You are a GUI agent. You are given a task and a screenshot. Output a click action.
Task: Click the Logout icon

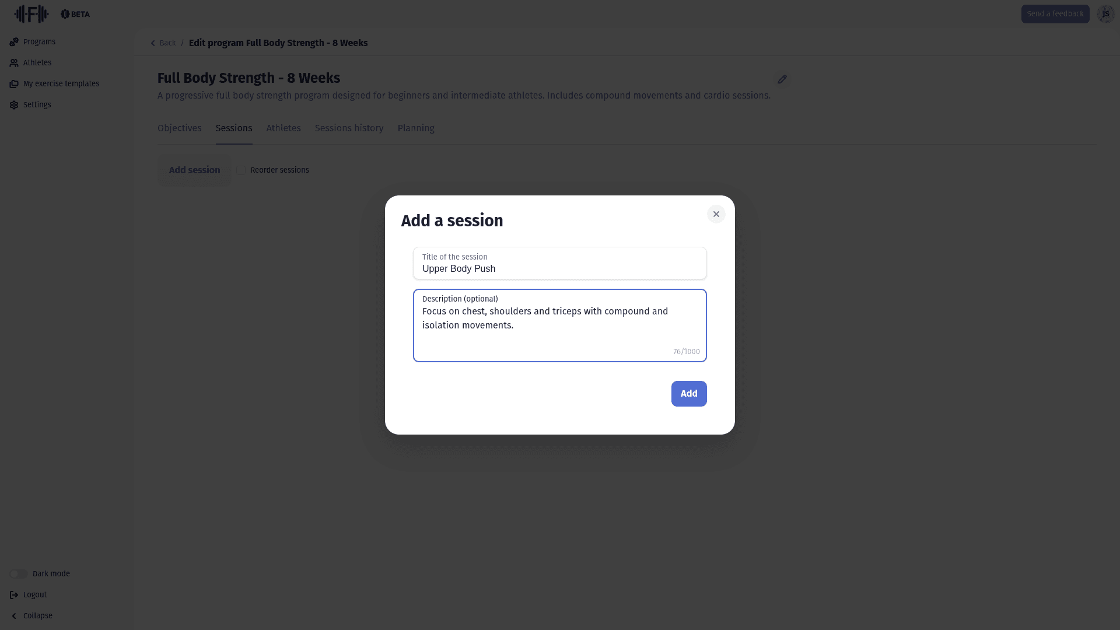[x=14, y=595]
